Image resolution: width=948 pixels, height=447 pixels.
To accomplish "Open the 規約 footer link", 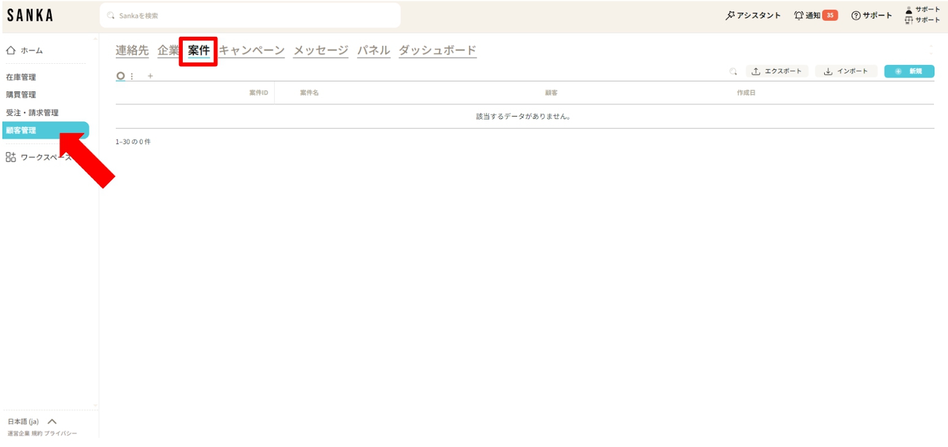I will pos(36,434).
